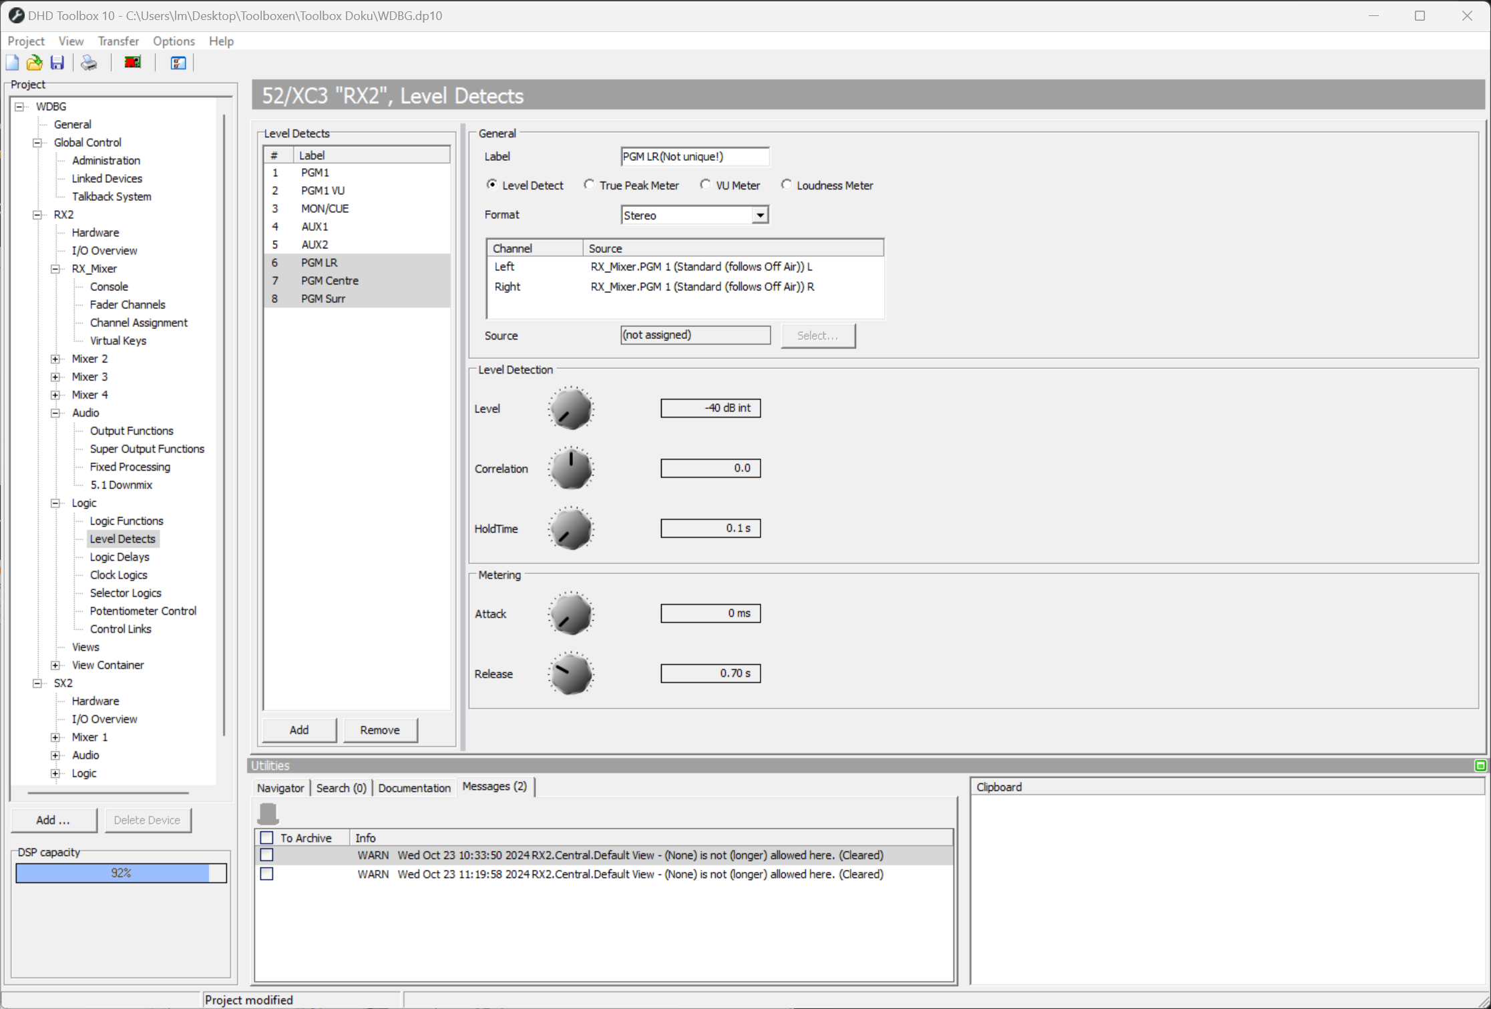Select the True Peak Meter option
This screenshot has width=1491, height=1009.
589,184
